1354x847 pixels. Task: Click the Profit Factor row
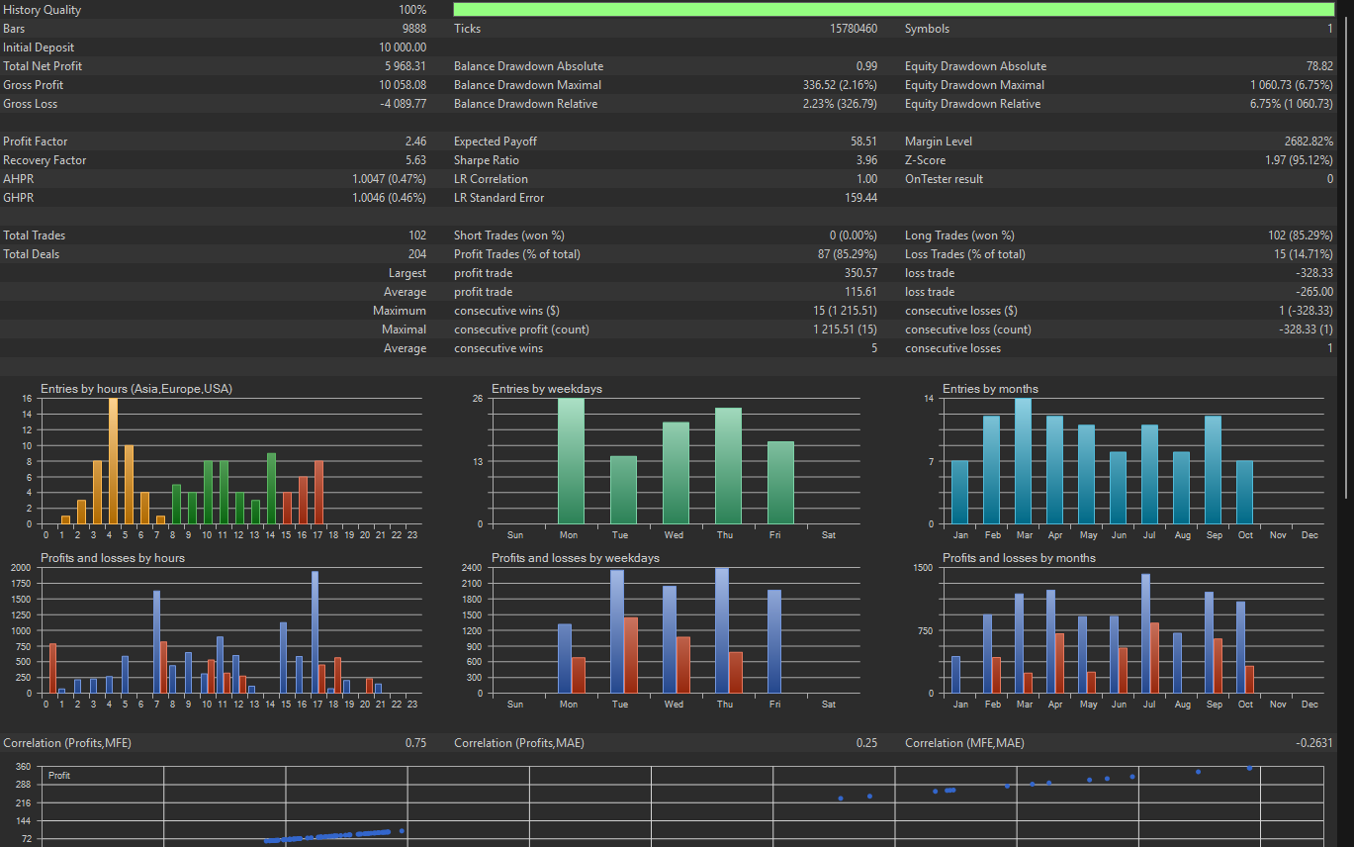point(215,141)
